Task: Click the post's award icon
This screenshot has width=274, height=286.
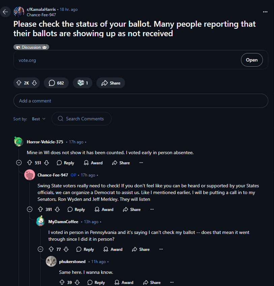Action: coord(83,83)
